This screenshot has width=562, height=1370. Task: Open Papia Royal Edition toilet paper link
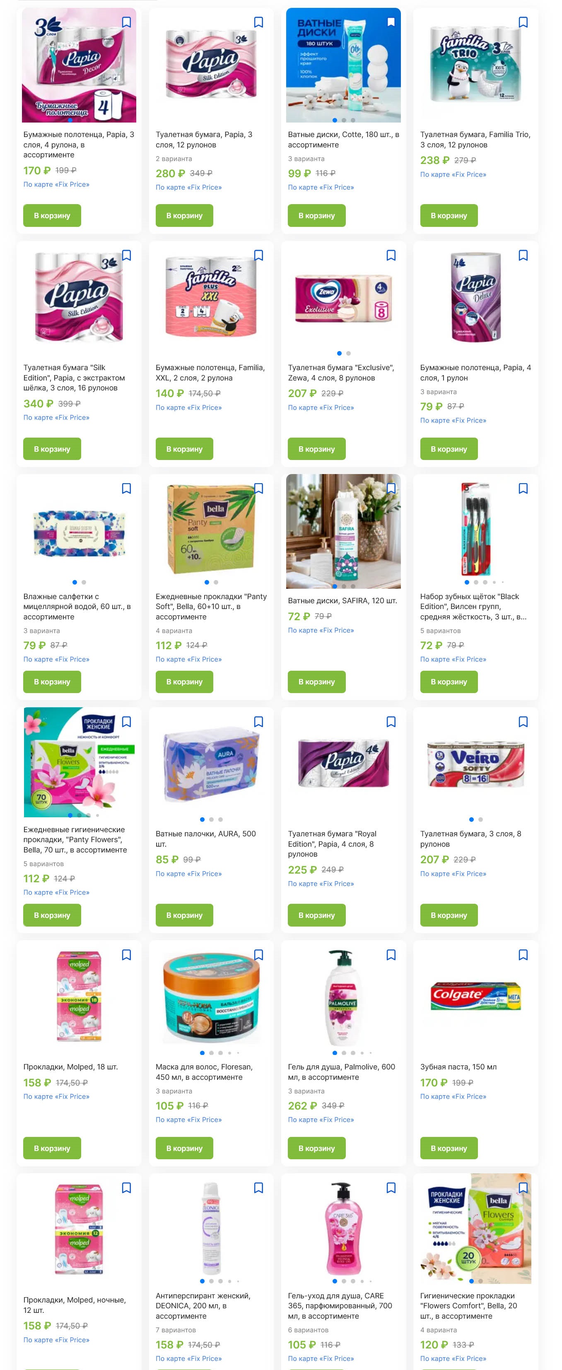tap(332, 844)
